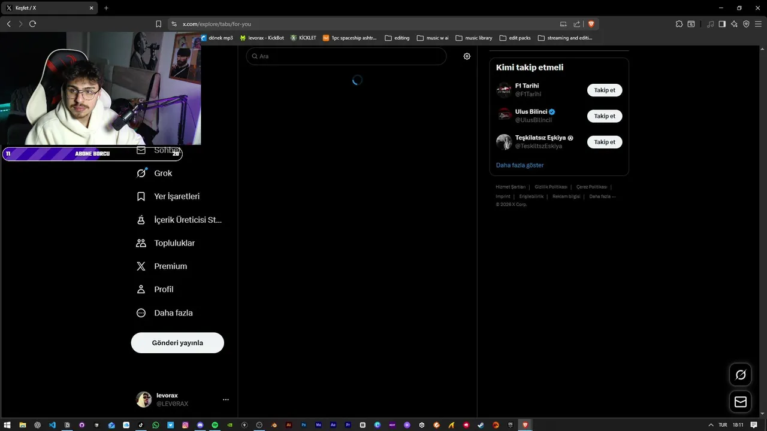Open İçerik Üreticisi St... item
Image resolution: width=767 pixels, height=431 pixels.
(179, 220)
